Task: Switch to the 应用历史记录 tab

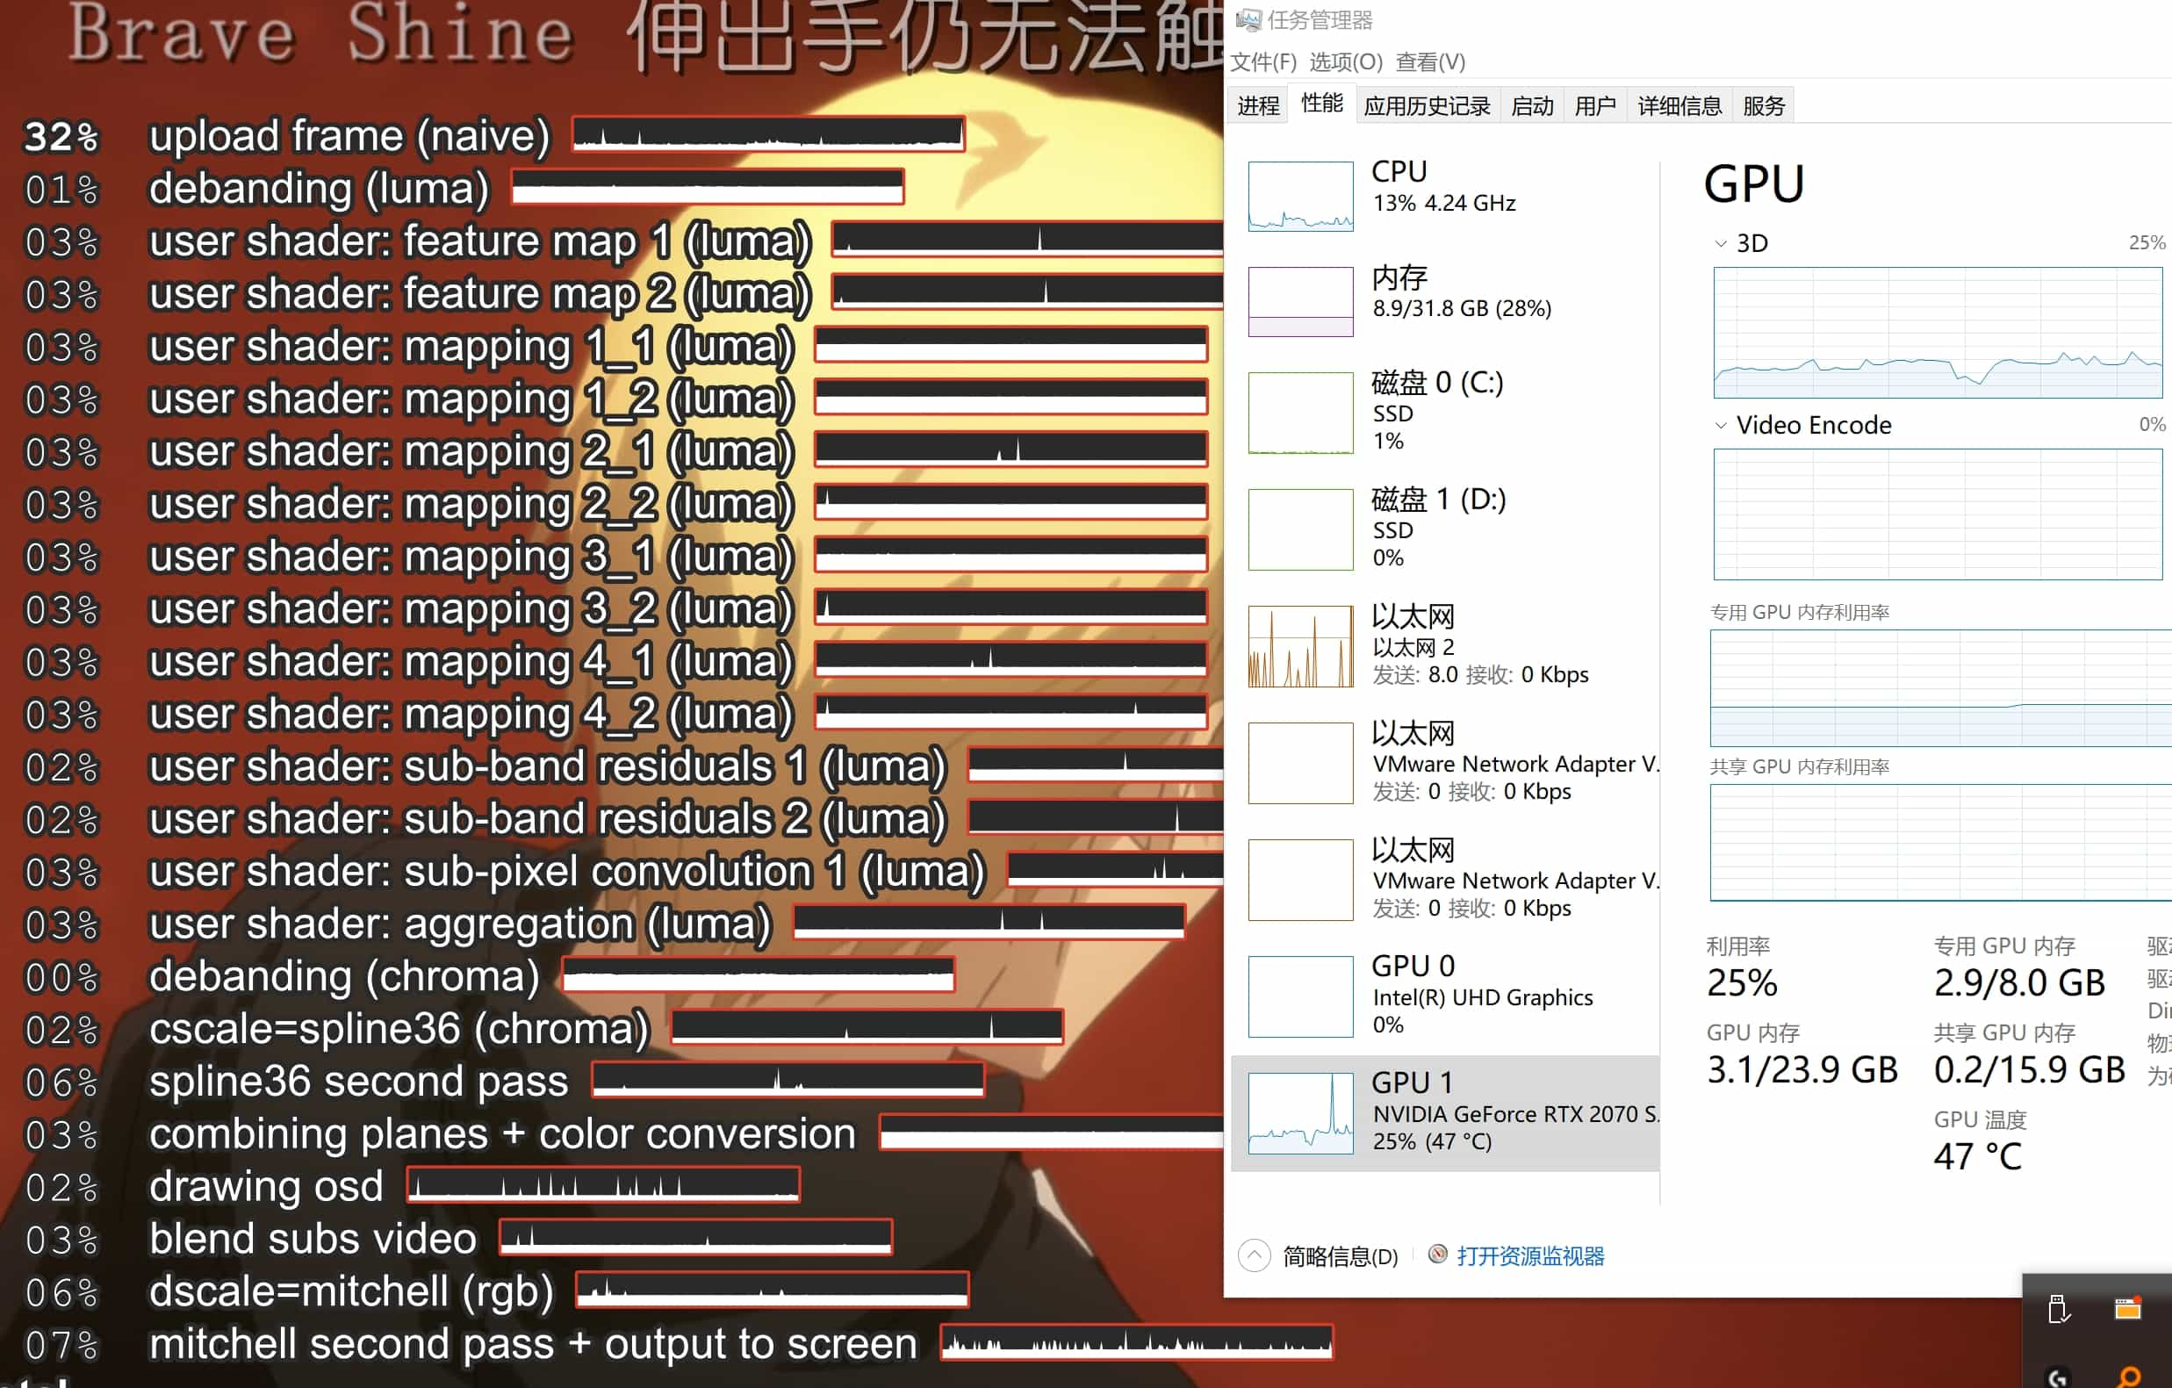Action: [x=1427, y=106]
